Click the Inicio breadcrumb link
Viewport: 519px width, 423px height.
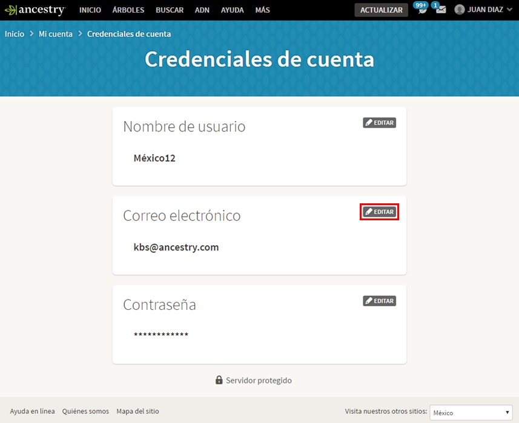[x=15, y=34]
